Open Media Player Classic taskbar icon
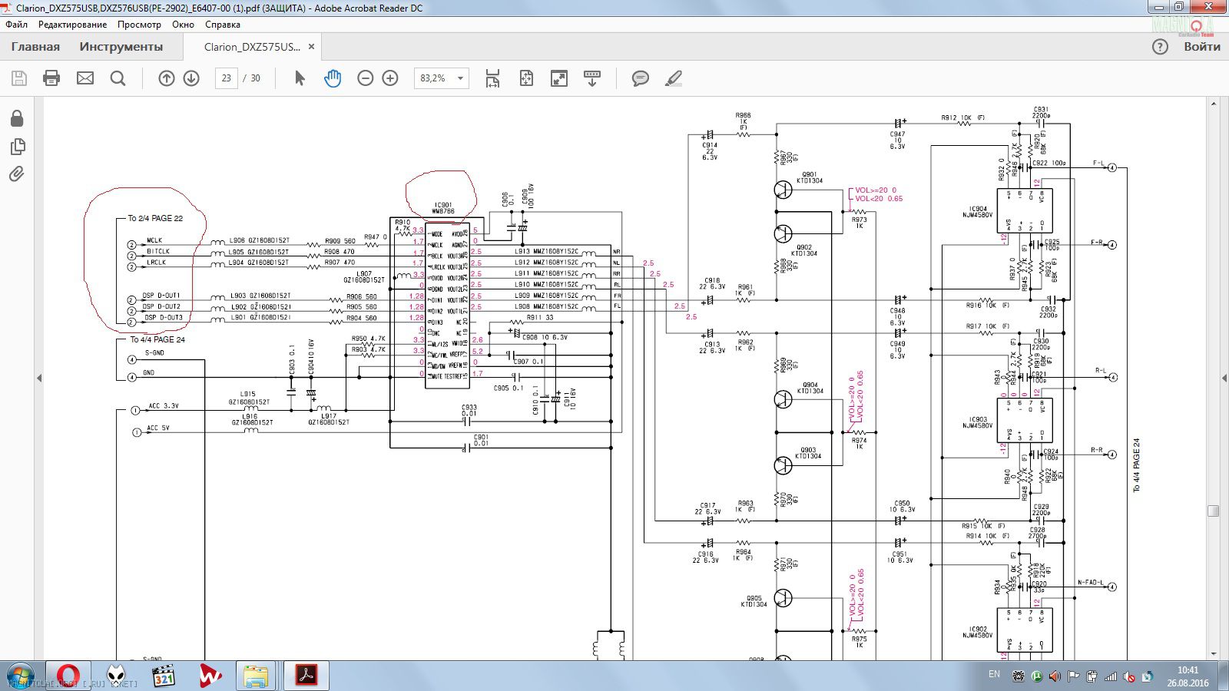 [x=164, y=676]
